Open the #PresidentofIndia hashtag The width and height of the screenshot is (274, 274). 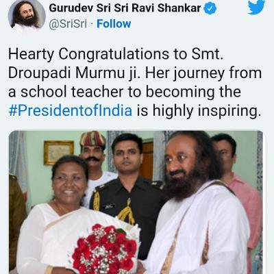[x=71, y=110]
